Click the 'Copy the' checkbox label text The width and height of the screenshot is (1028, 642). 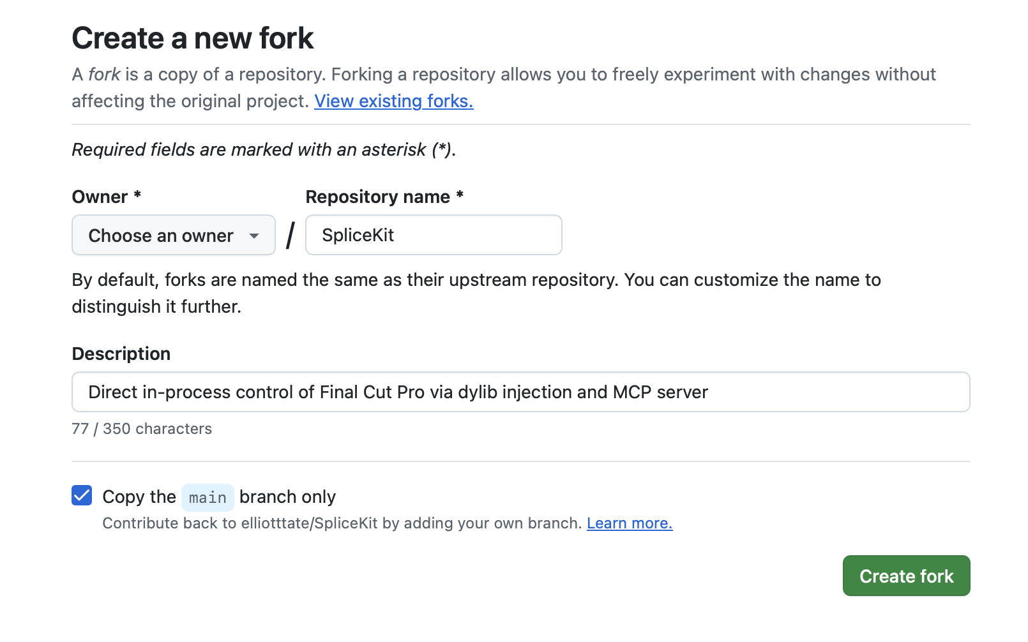(139, 497)
